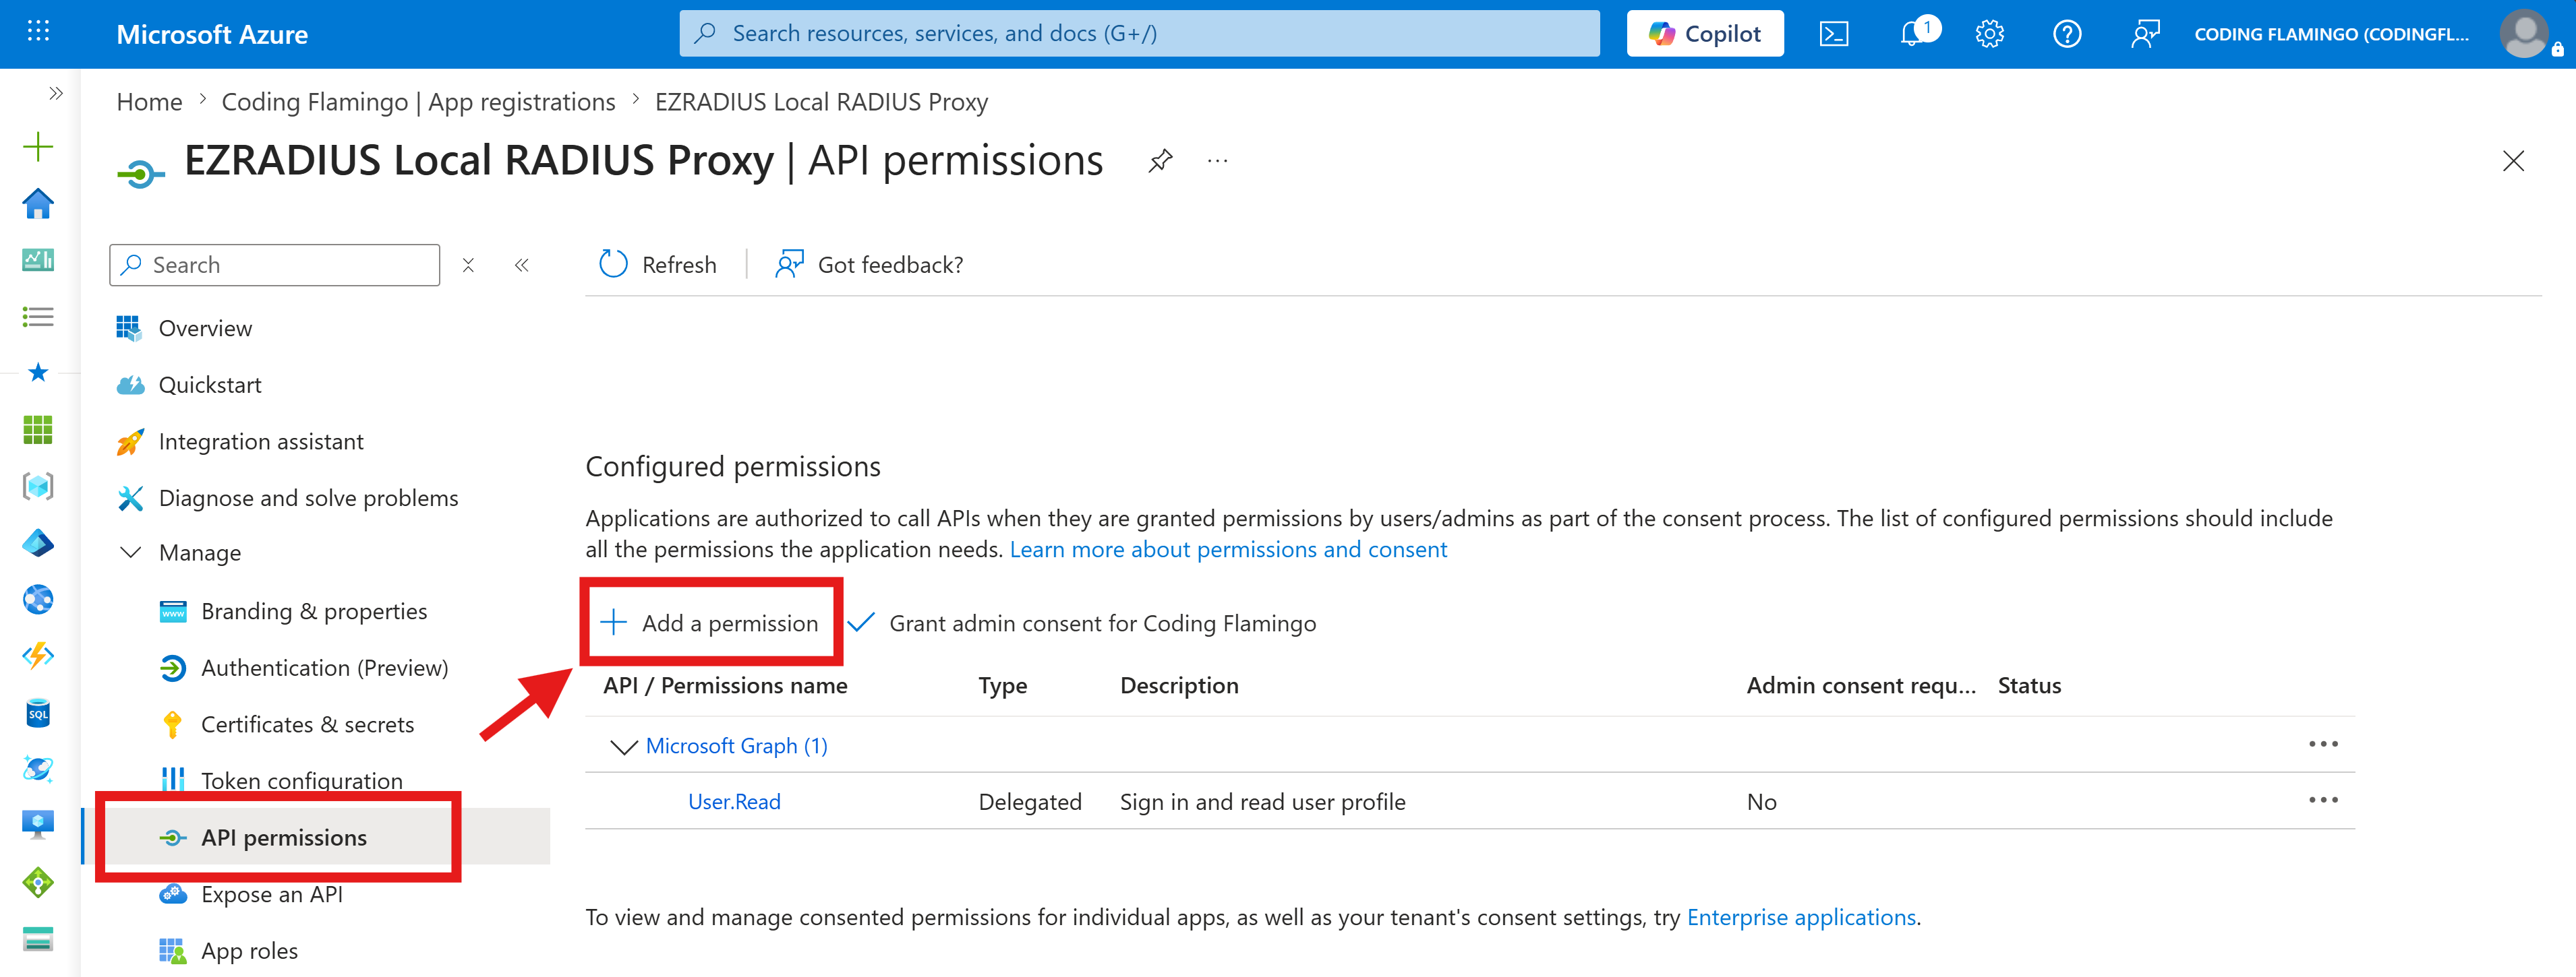Open the Help question mark menu
Viewport: 2576px width, 977px height.
click(2067, 34)
